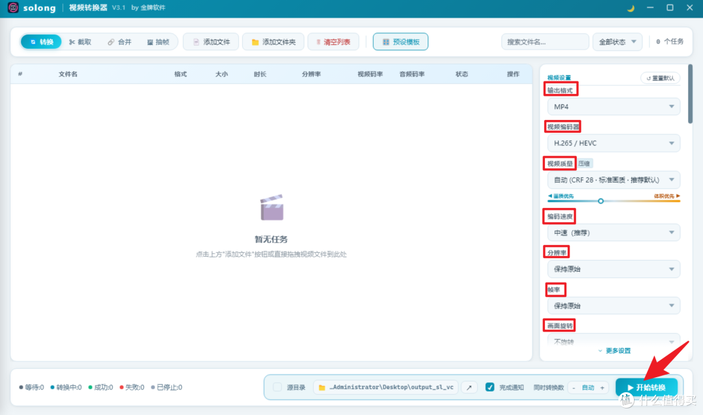Click the 开始转换 start button
703x415 pixels.
(646, 388)
